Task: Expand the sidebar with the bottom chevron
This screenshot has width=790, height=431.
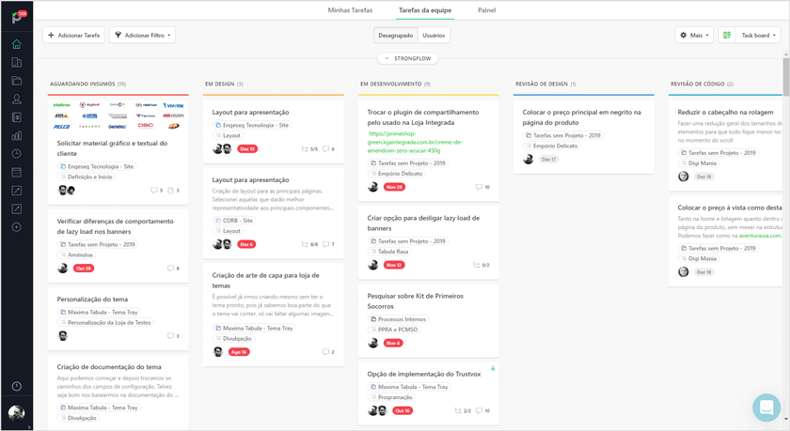Action: (29, 427)
